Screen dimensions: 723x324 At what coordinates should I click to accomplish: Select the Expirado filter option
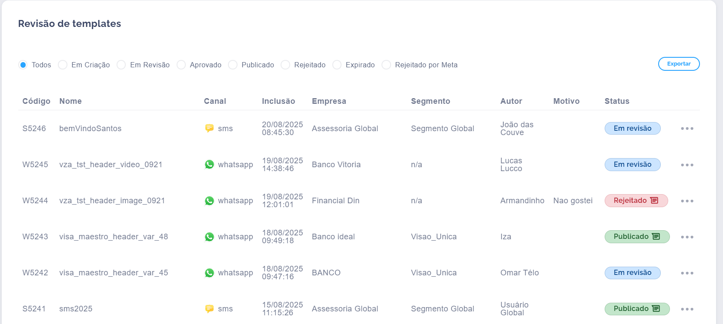[x=337, y=65]
